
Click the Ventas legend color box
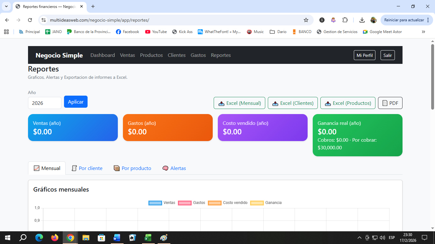pyautogui.click(x=155, y=202)
